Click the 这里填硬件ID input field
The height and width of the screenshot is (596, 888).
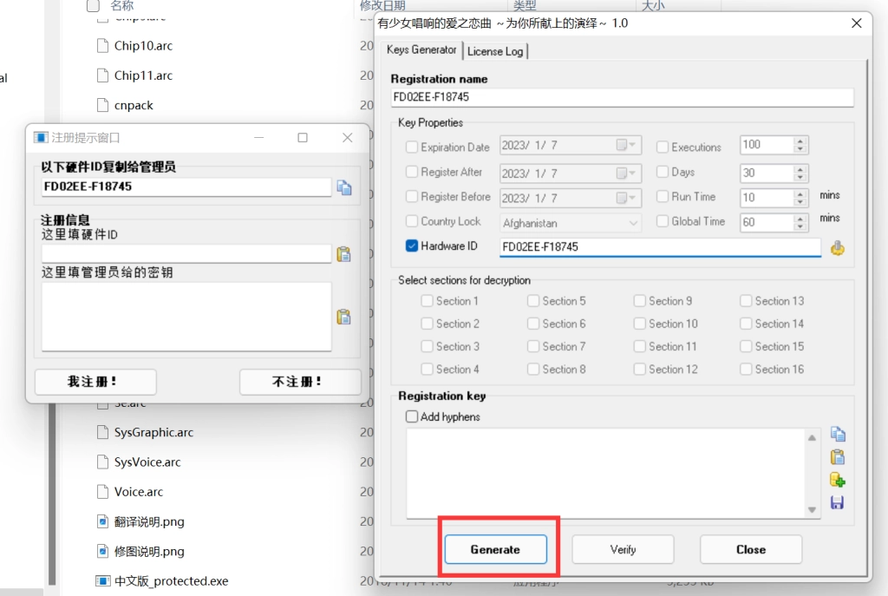click(186, 254)
